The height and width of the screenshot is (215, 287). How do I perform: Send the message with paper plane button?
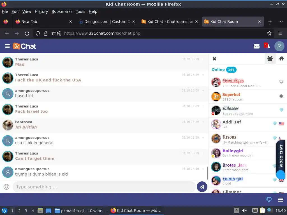[x=202, y=187]
